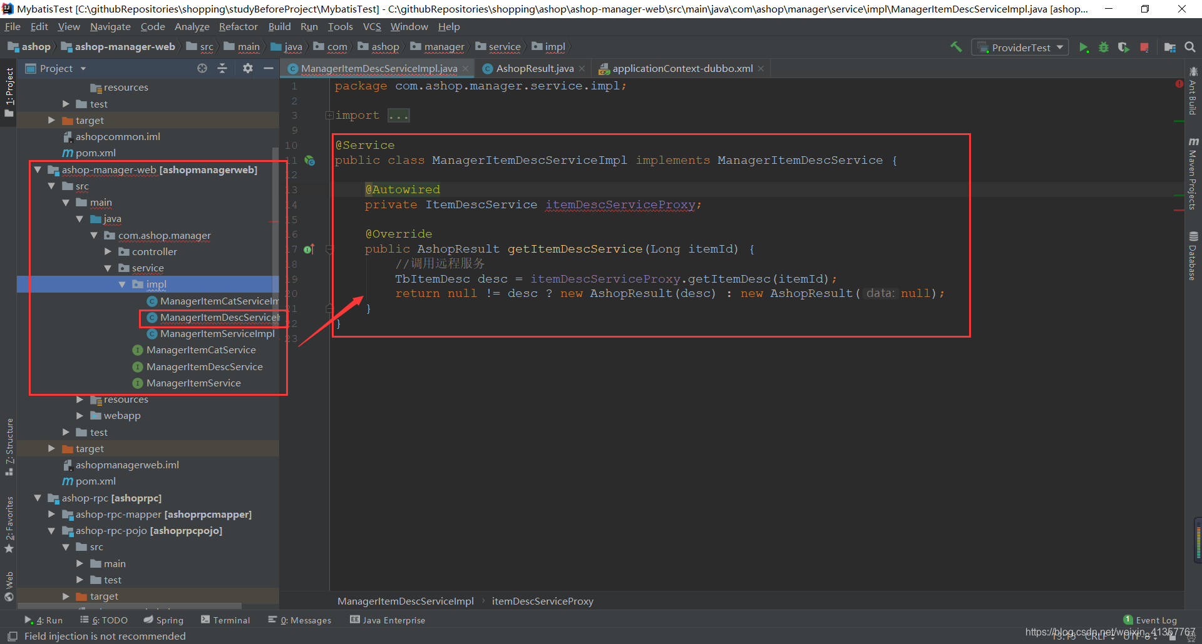Screen dimensions: 1202x644
Task: Start debug with the bug icon
Action: pyautogui.click(x=1104, y=48)
